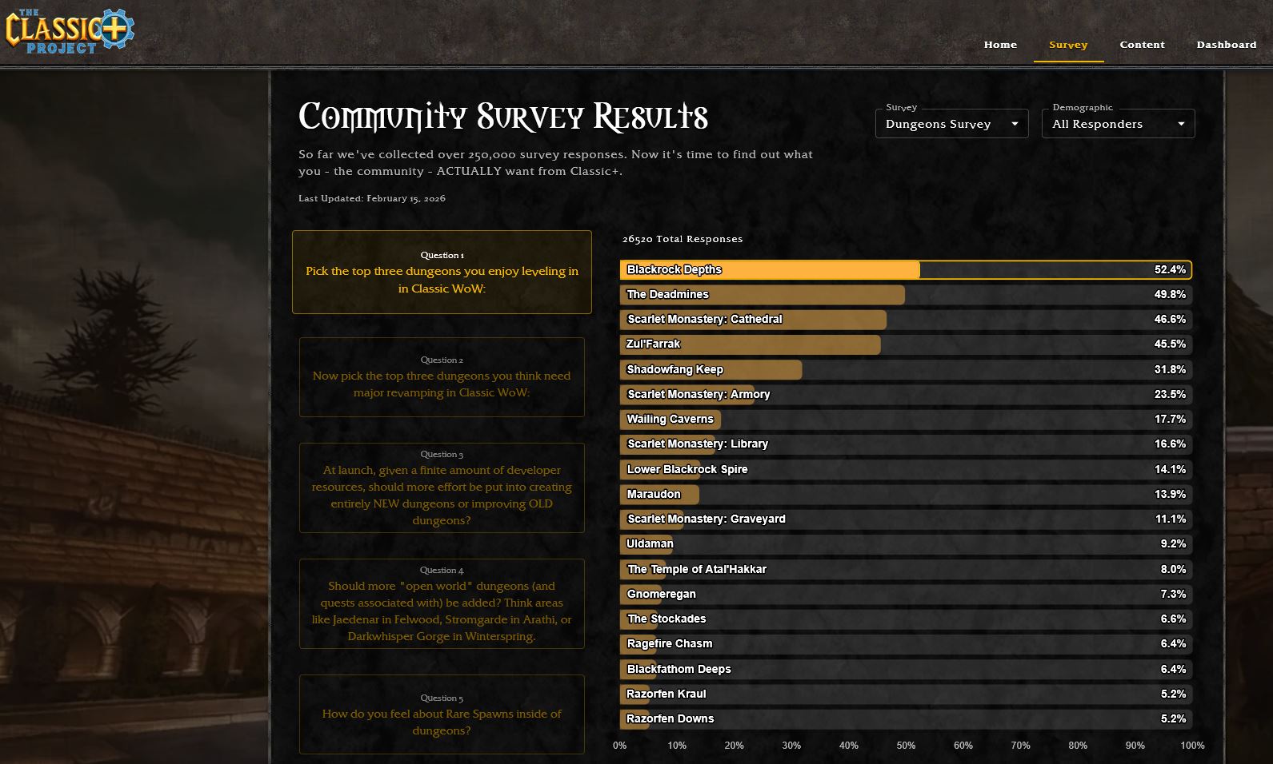The image size is (1273, 764).
Task: Click the Ragefire Chasm result bar
Action: coord(906,644)
